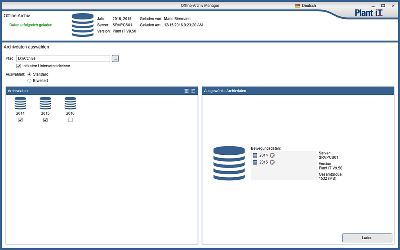Uncheck the 2015 archive checkbox
The height and width of the screenshot is (250, 400).
45,120
